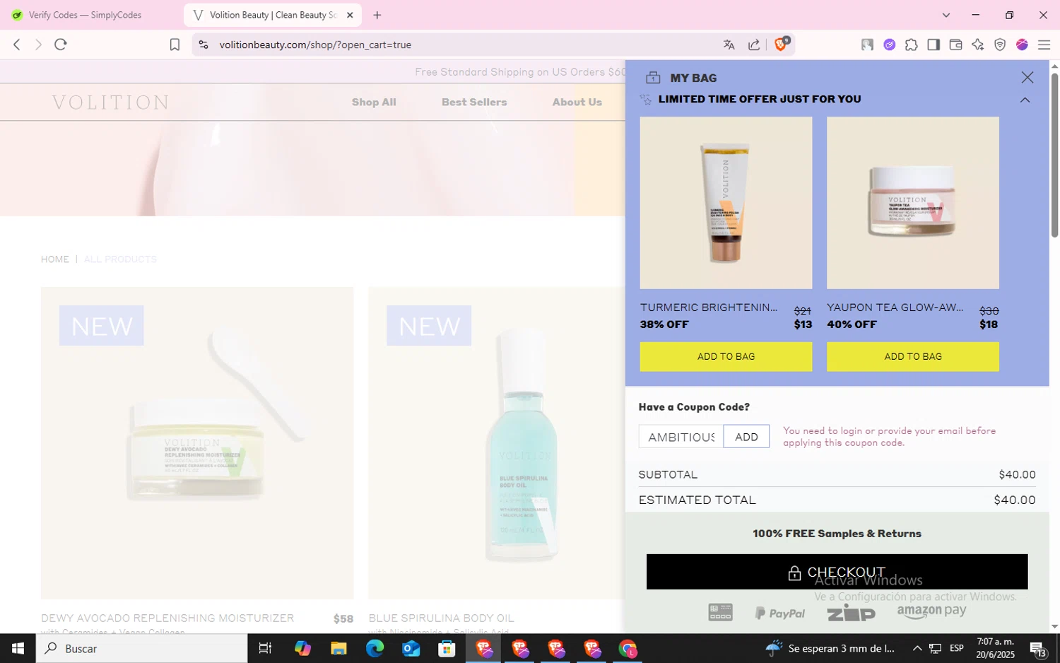Viewport: 1060px width, 663px height.
Task: Open the Dewy Avocado Replenishing Moisturizer image
Action: [x=197, y=443]
